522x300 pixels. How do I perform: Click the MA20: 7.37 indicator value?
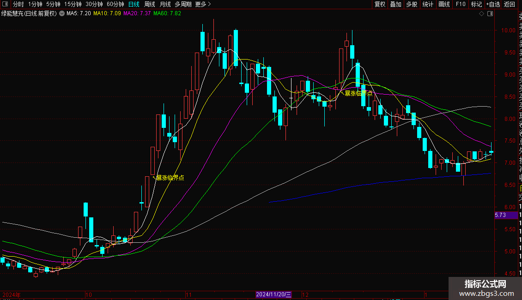click(x=137, y=14)
